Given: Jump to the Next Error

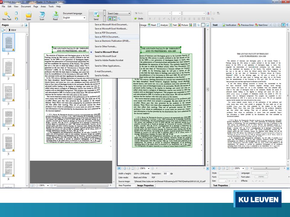Looking at the screenshot, I should pos(261,25).
